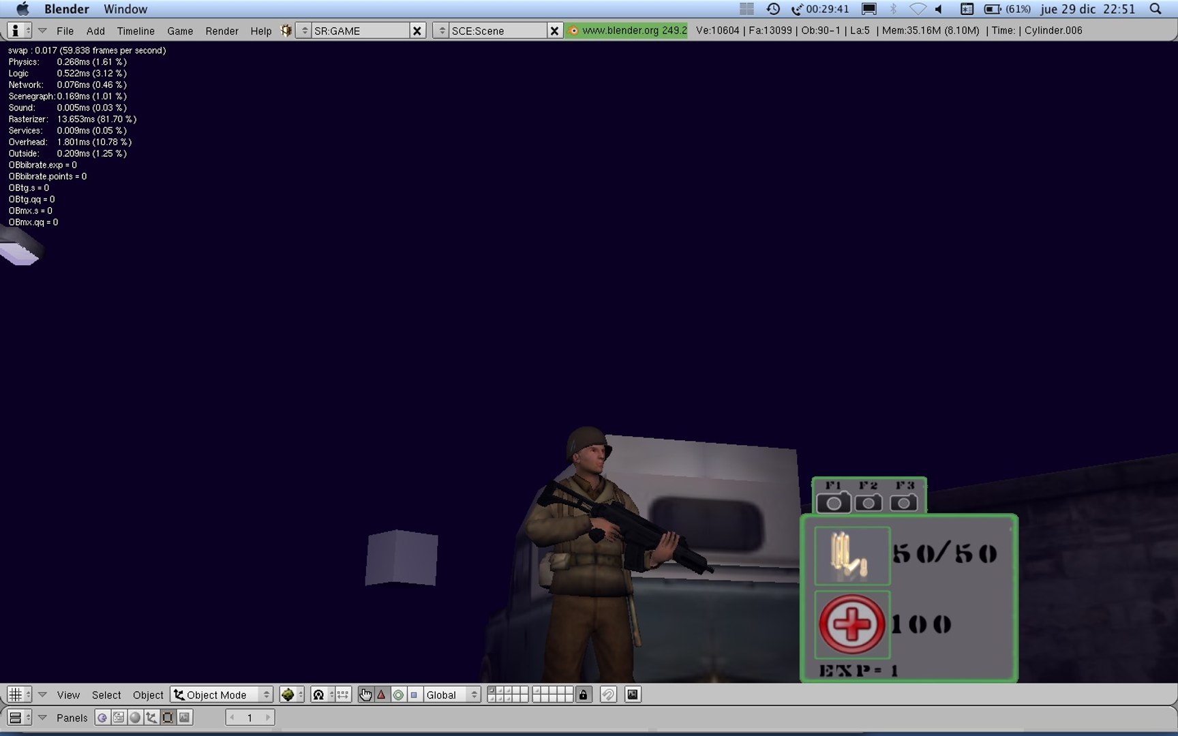Open the Object Mode dropdown
This screenshot has width=1178, height=736.
(222, 694)
